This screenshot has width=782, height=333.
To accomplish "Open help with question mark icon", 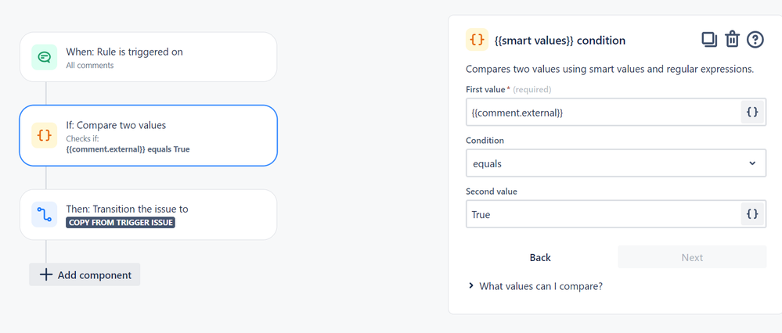I will pyautogui.click(x=755, y=39).
